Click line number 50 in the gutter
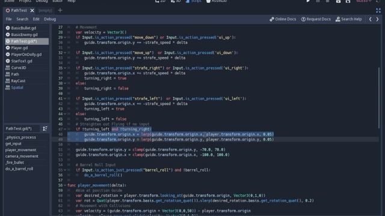The image size is (385, 216). point(60,145)
